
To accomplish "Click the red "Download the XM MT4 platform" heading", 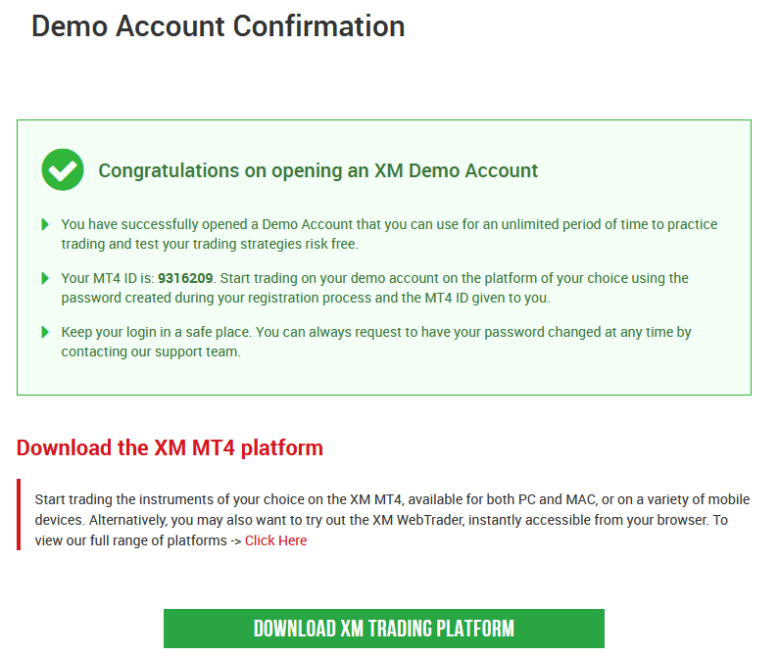I will 170,448.
